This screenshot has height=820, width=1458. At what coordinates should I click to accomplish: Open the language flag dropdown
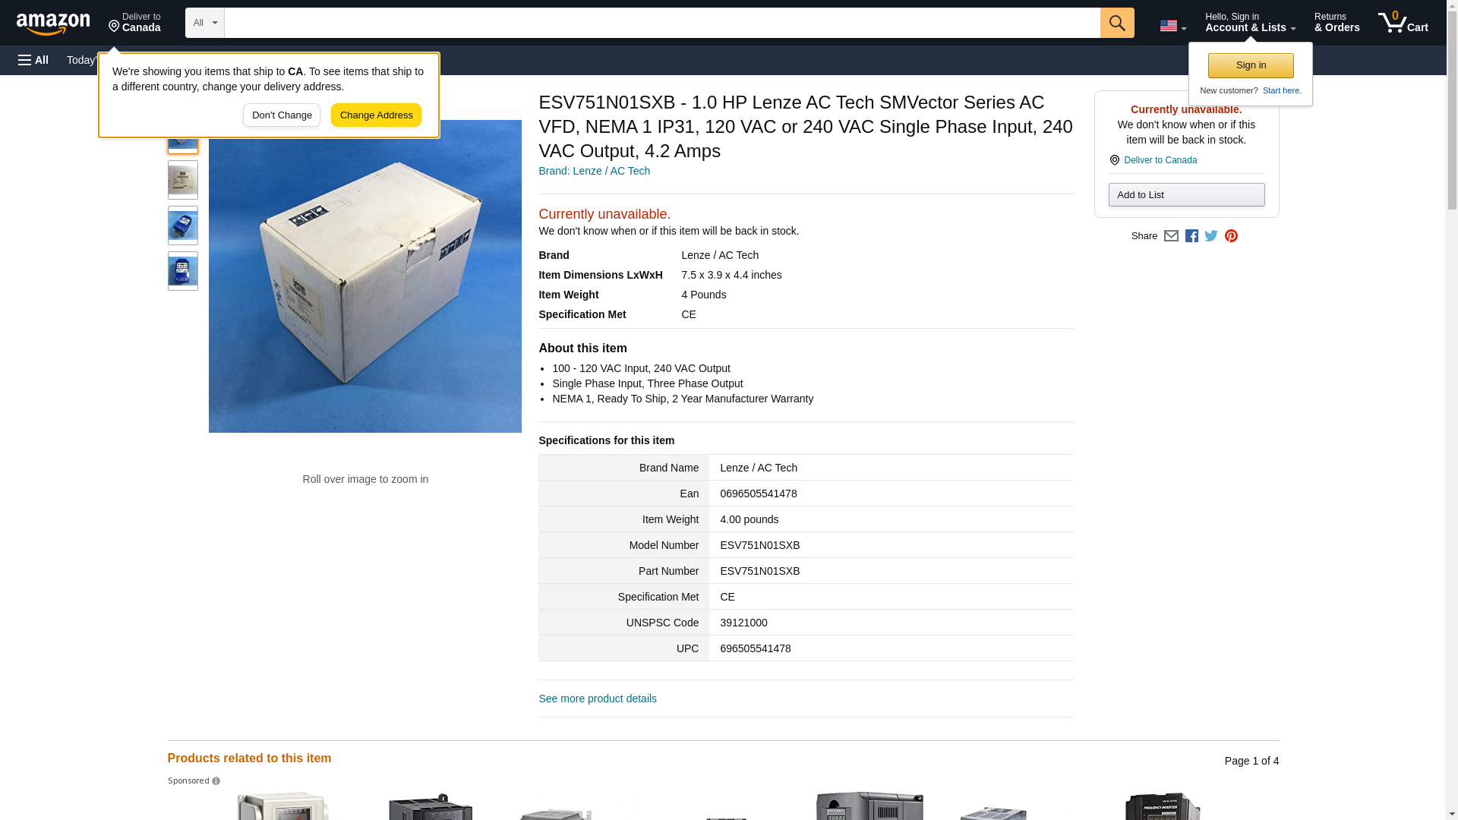1173,26
